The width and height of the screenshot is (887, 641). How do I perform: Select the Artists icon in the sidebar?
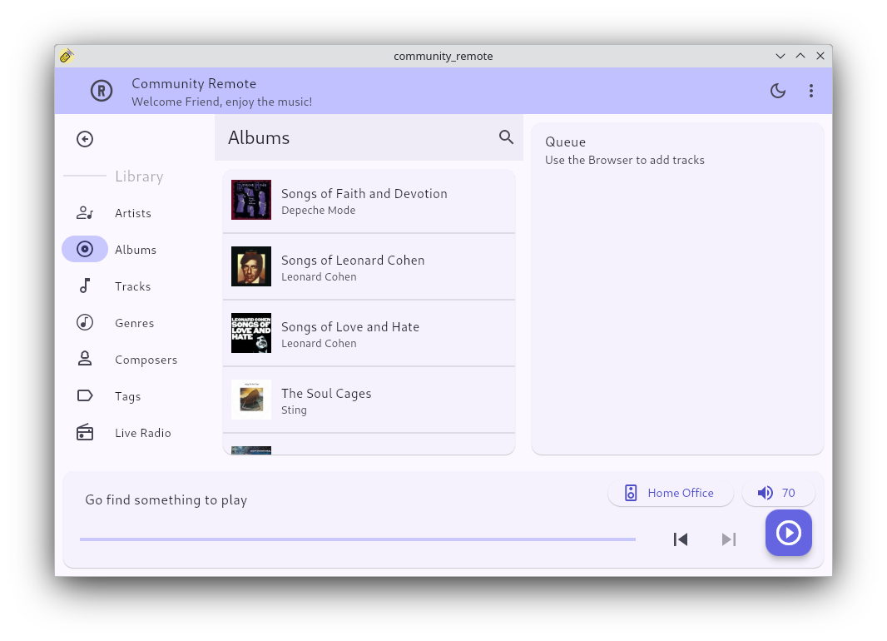[85, 213]
